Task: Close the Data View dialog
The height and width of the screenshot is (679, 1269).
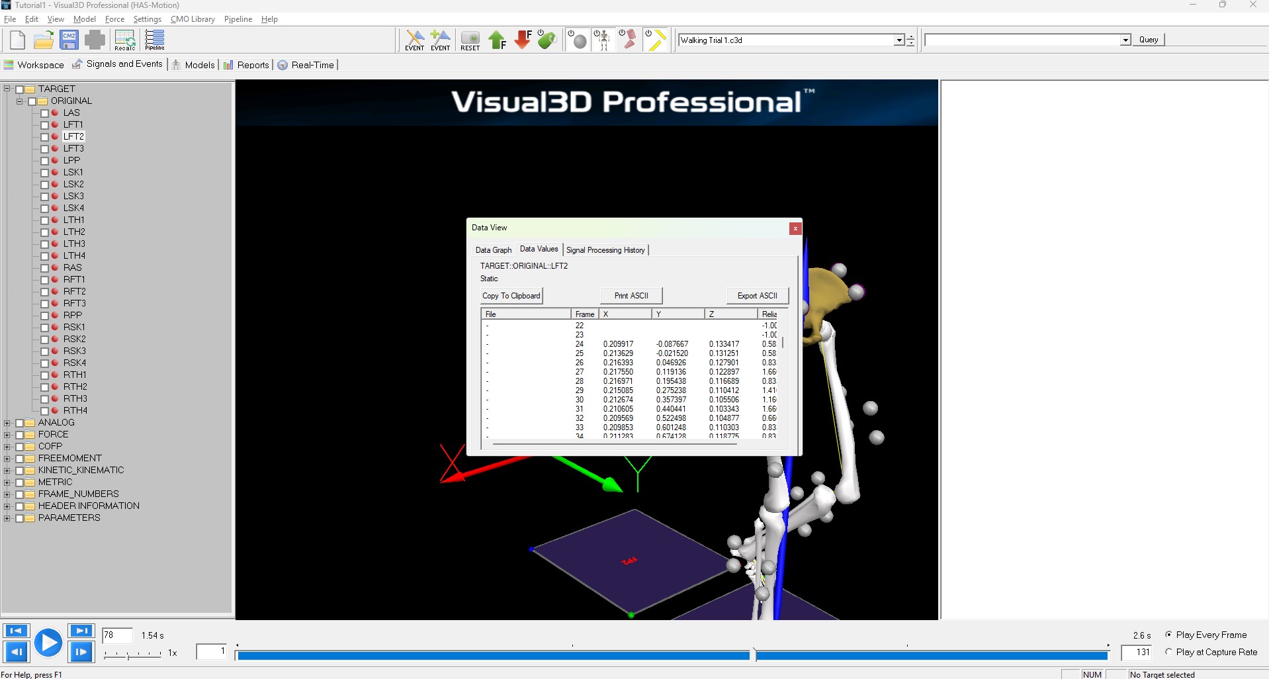Action: pos(795,228)
